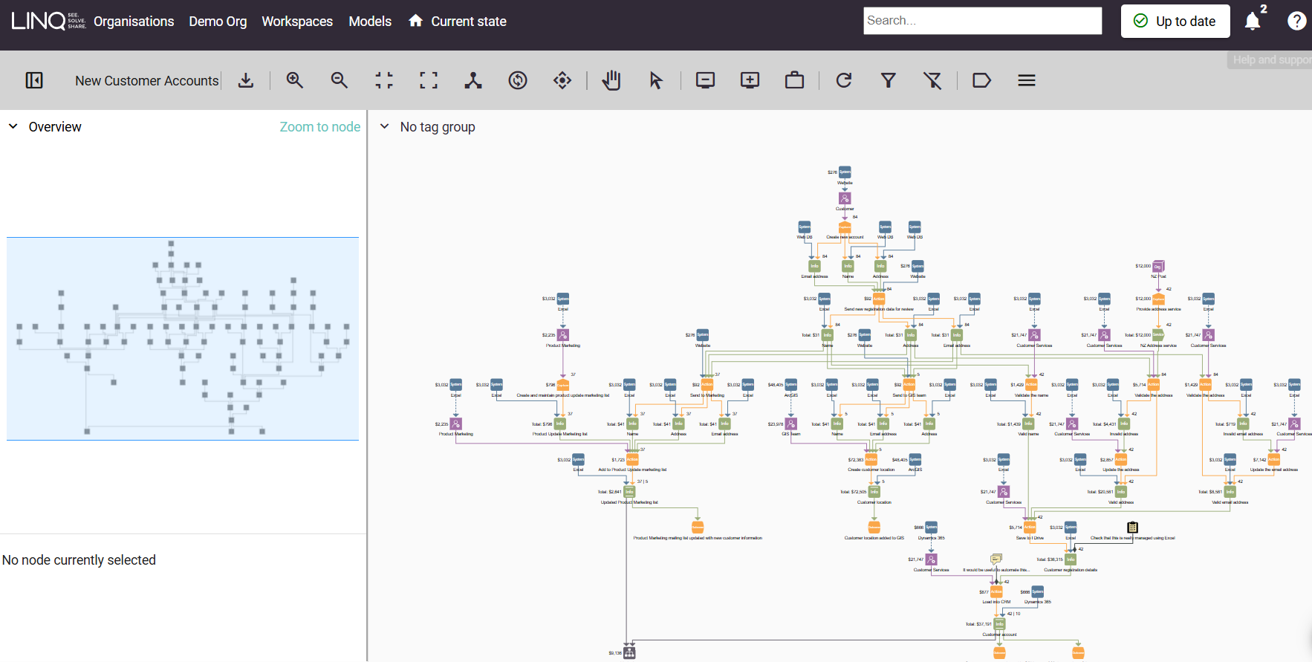Select the Product Marketing mailing list outcome node

pos(698,528)
